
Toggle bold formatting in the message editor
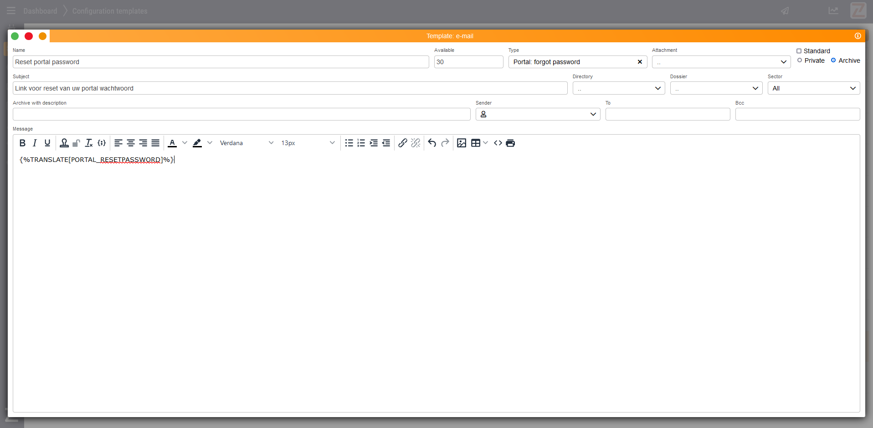coord(22,143)
